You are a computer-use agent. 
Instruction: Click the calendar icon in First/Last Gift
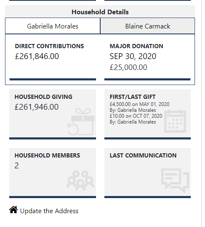point(175,121)
